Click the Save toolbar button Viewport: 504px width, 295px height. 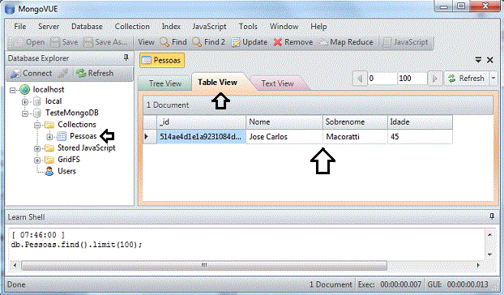click(x=64, y=42)
